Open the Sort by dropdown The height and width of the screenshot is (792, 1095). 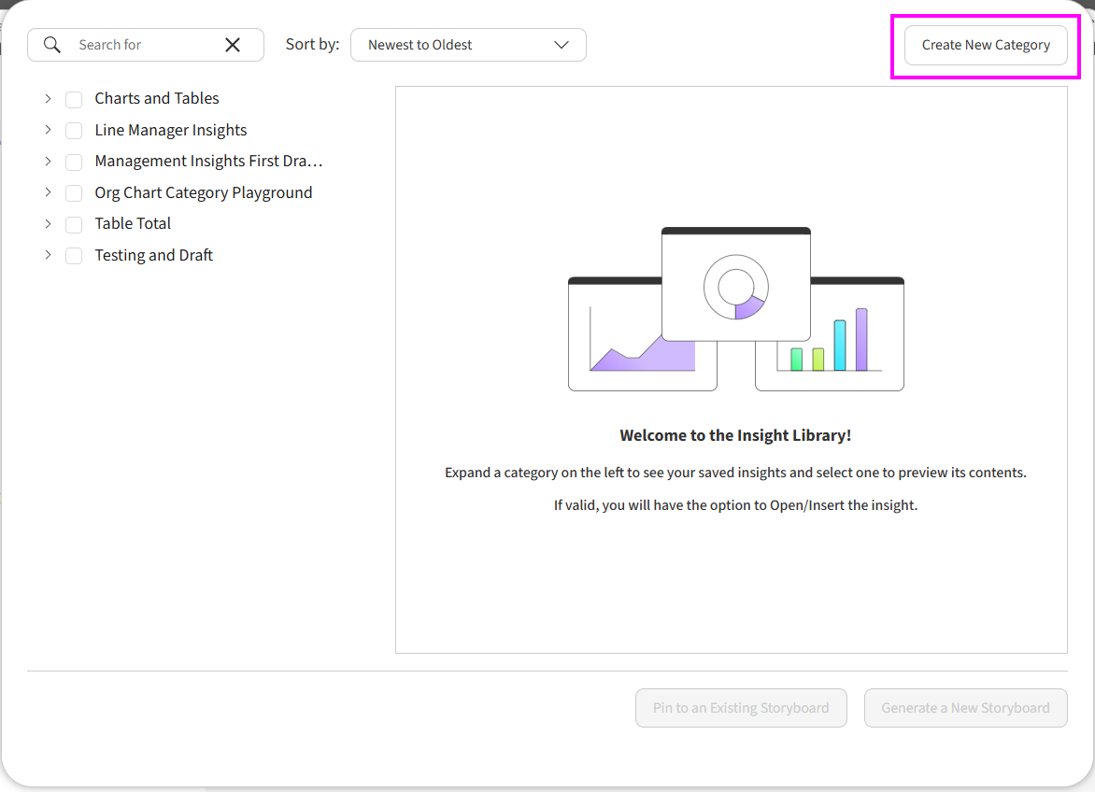pyautogui.click(x=468, y=45)
